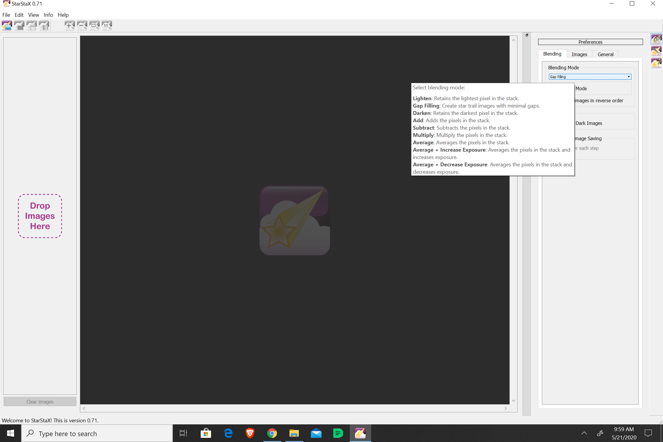Click the Clear images button
663x442 pixels.
[40, 402]
